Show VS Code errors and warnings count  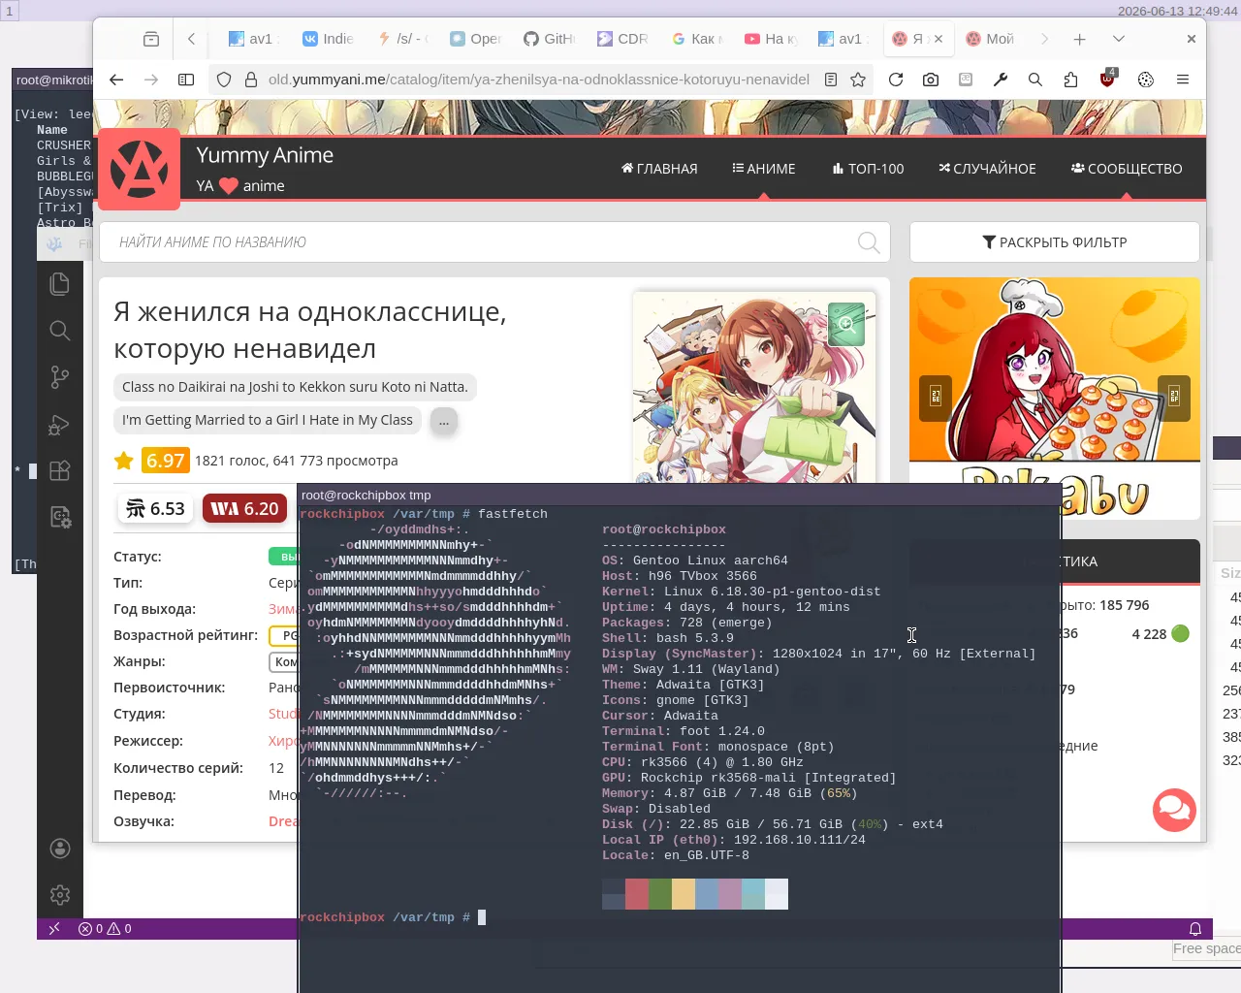pos(105,929)
